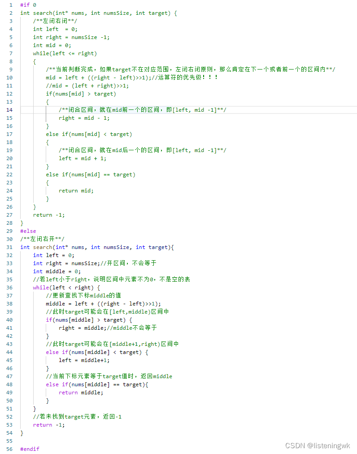
Task: Click 'else if(nums[middle] < target) {' line 44
Action: pyautogui.click(x=97, y=352)
